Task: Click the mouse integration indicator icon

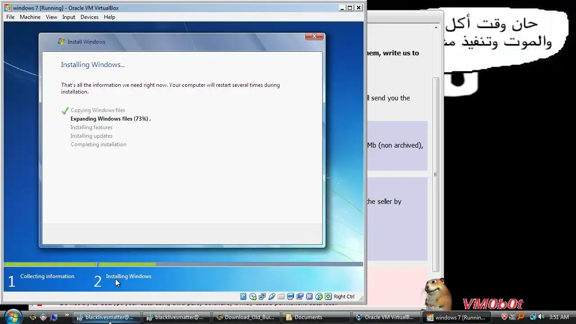Action: tap(319, 297)
